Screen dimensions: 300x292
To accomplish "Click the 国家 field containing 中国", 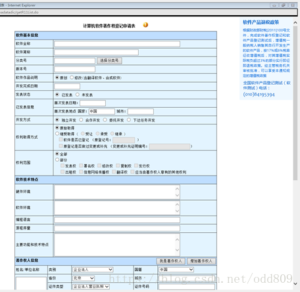I will click(x=102, y=111).
